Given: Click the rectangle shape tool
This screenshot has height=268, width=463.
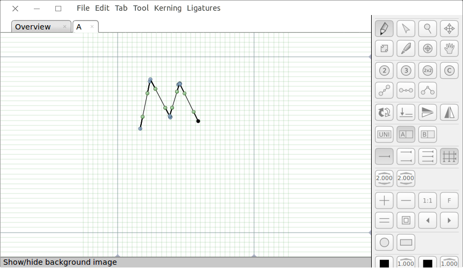Looking at the screenshot, I should click(406, 242).
